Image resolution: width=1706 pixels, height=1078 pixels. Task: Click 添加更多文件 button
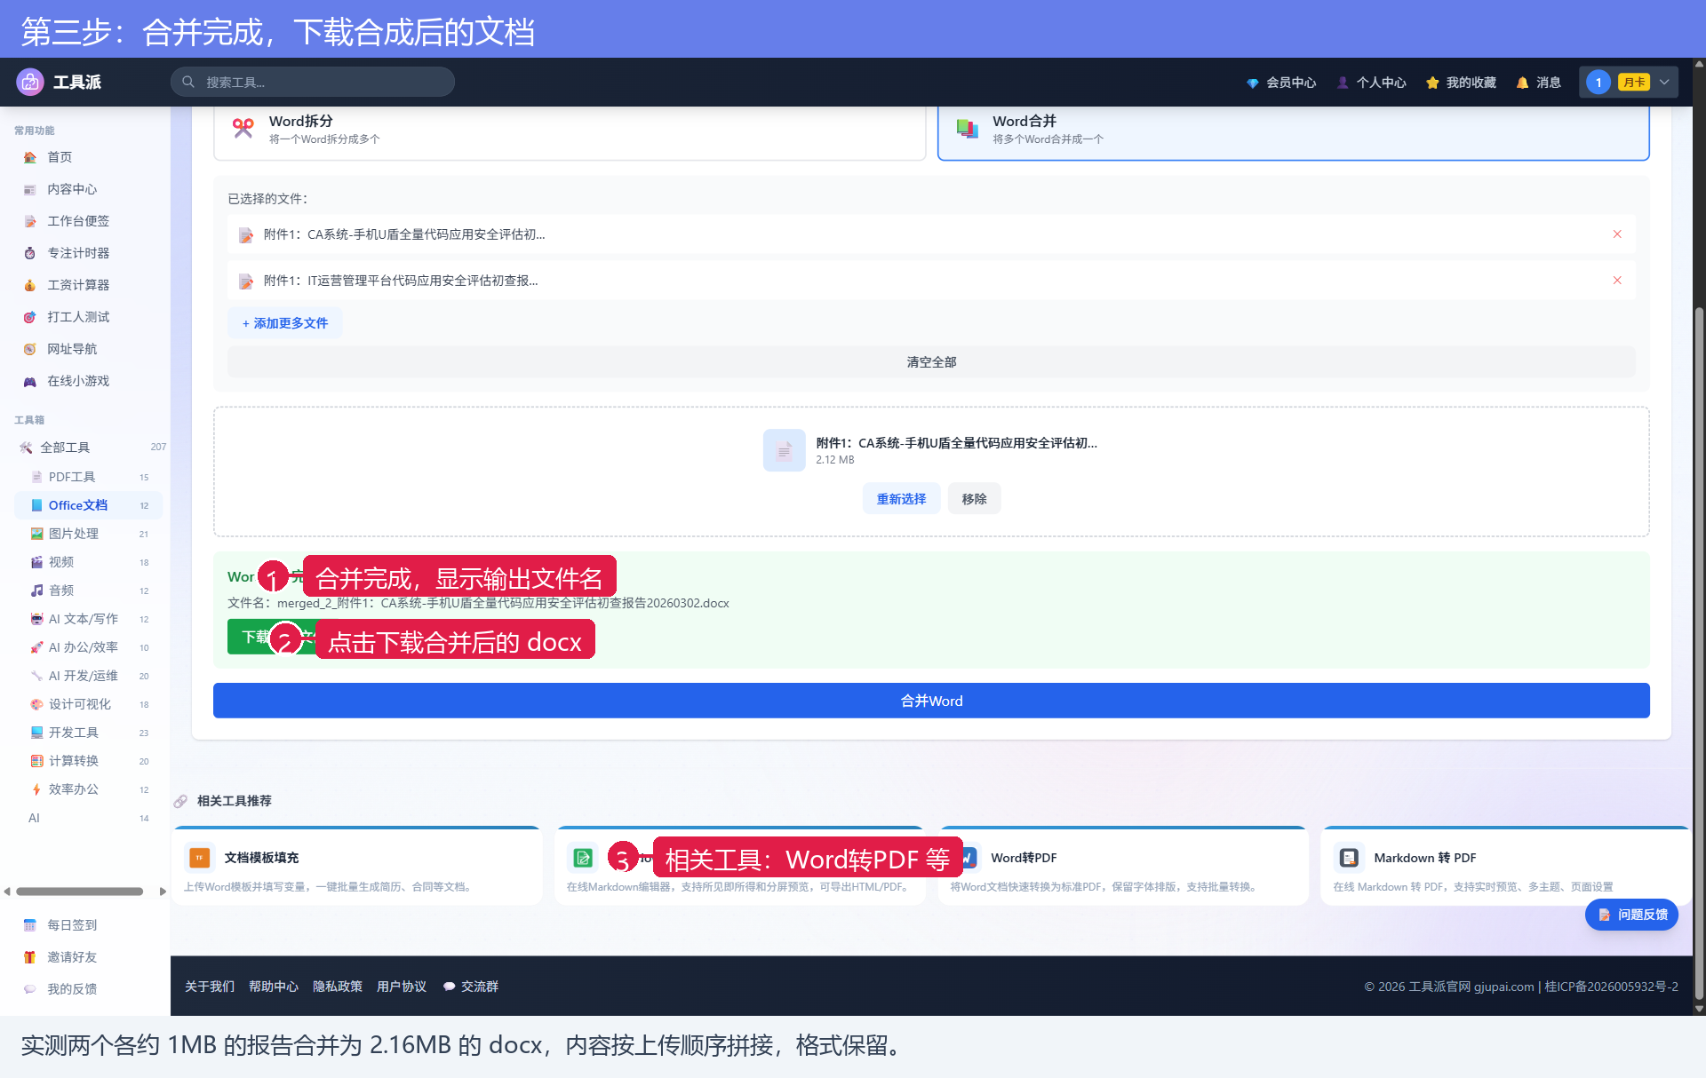tap(285, 323)
